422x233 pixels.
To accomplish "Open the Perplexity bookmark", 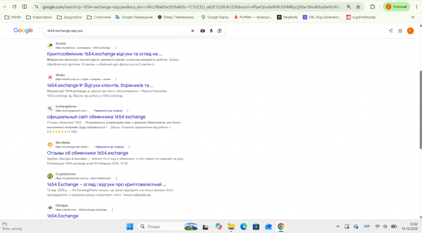I will click(x=287, y=17).
